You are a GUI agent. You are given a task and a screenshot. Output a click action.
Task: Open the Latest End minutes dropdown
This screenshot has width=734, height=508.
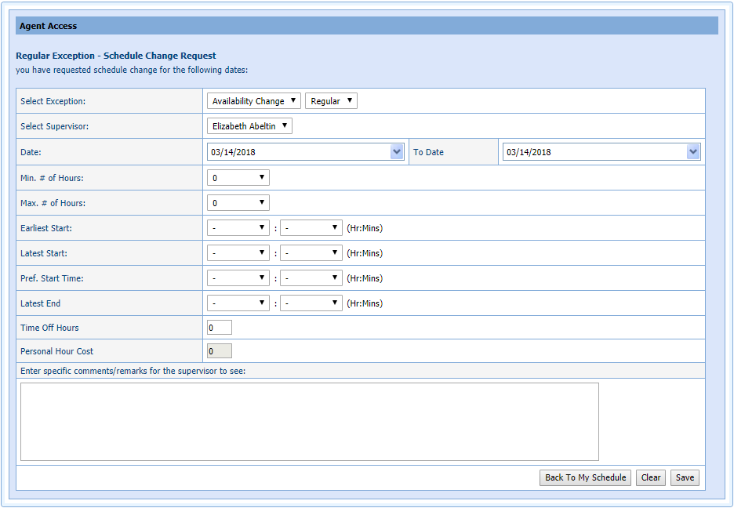(311, 303)
